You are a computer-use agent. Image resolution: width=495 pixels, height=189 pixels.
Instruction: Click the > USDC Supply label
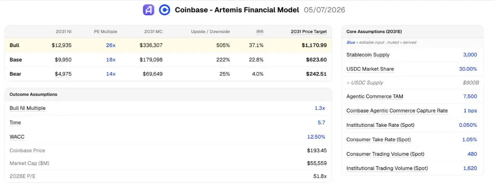365,83
